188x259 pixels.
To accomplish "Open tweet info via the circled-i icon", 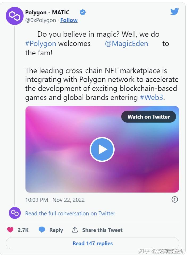I will 175,199.
